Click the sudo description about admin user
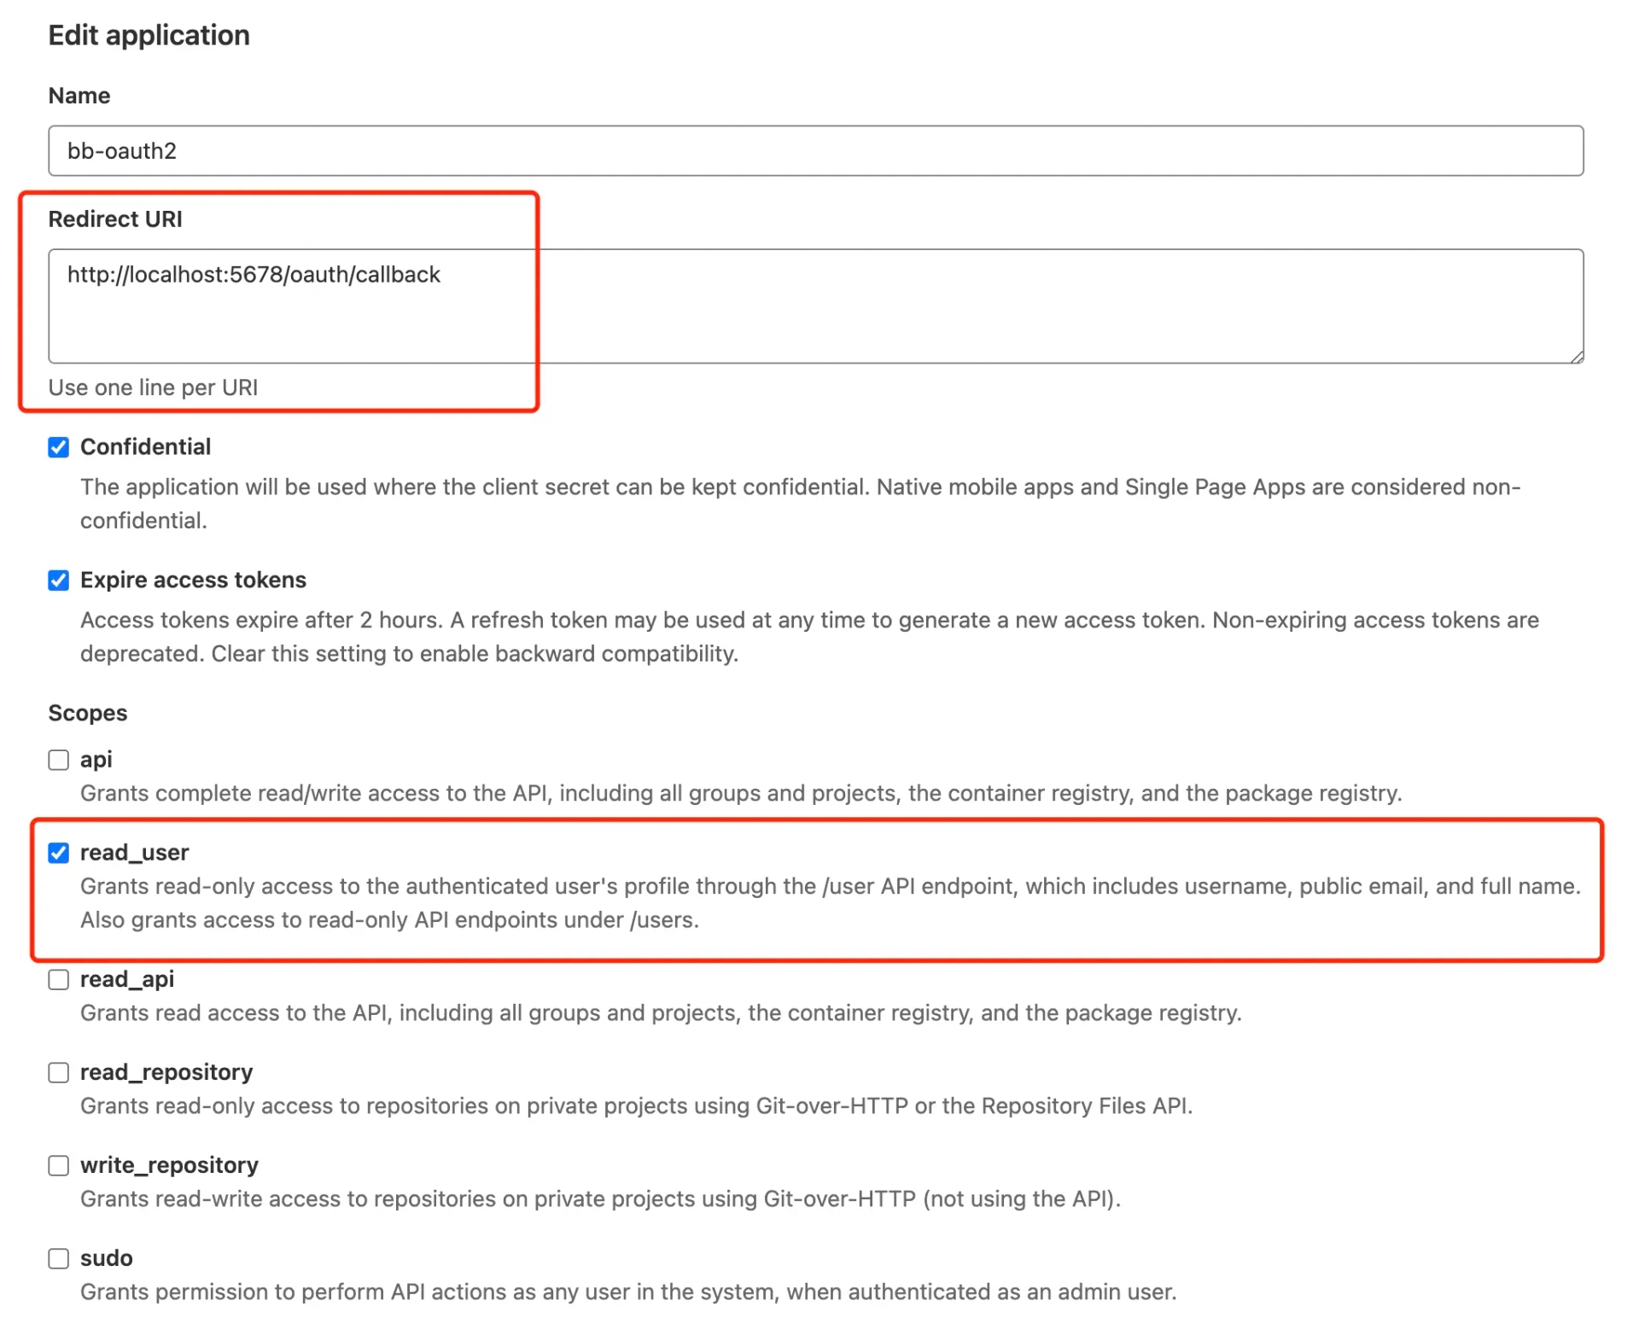 point(628,1292)
